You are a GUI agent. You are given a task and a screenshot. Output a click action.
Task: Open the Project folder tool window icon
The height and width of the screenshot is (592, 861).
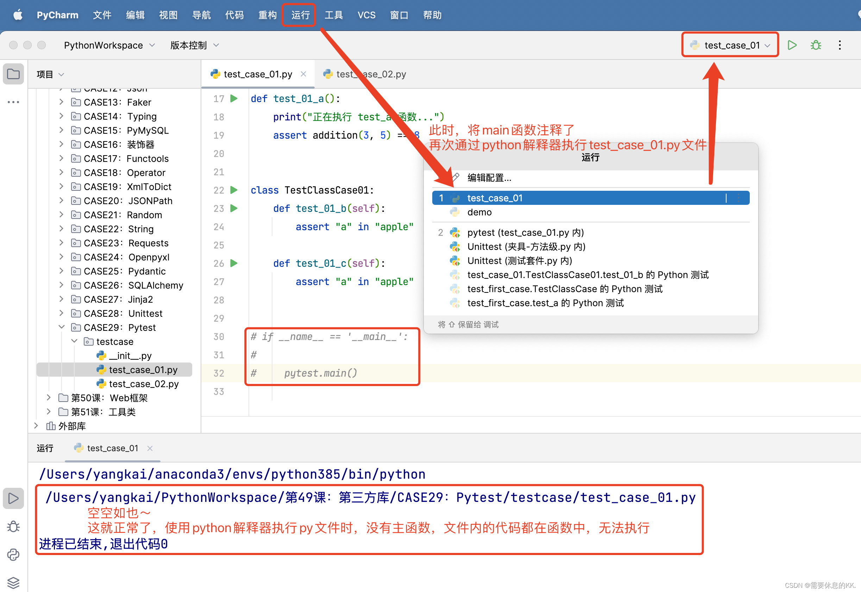pos(13,74)
